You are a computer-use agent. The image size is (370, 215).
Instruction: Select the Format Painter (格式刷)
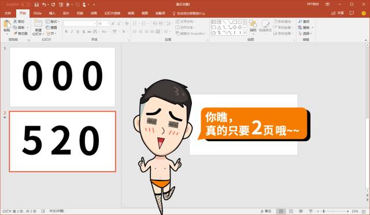[20, 33]
